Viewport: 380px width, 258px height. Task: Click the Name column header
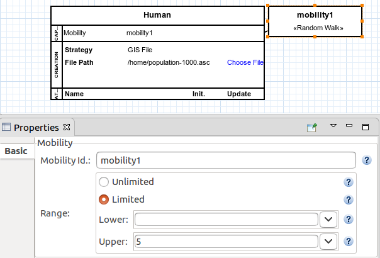click(74, 94)
